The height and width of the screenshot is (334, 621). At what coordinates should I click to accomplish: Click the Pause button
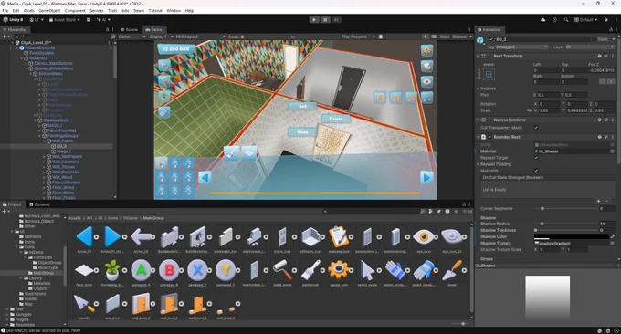(325, 20)
